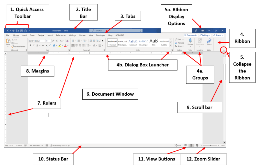The image size is (258, 167).
Task: Open the Borders dropdown arrow
Action: click(x=102, y=46)
